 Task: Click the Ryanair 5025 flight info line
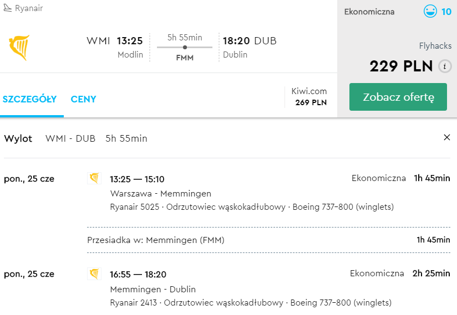[x=252, y=207]
